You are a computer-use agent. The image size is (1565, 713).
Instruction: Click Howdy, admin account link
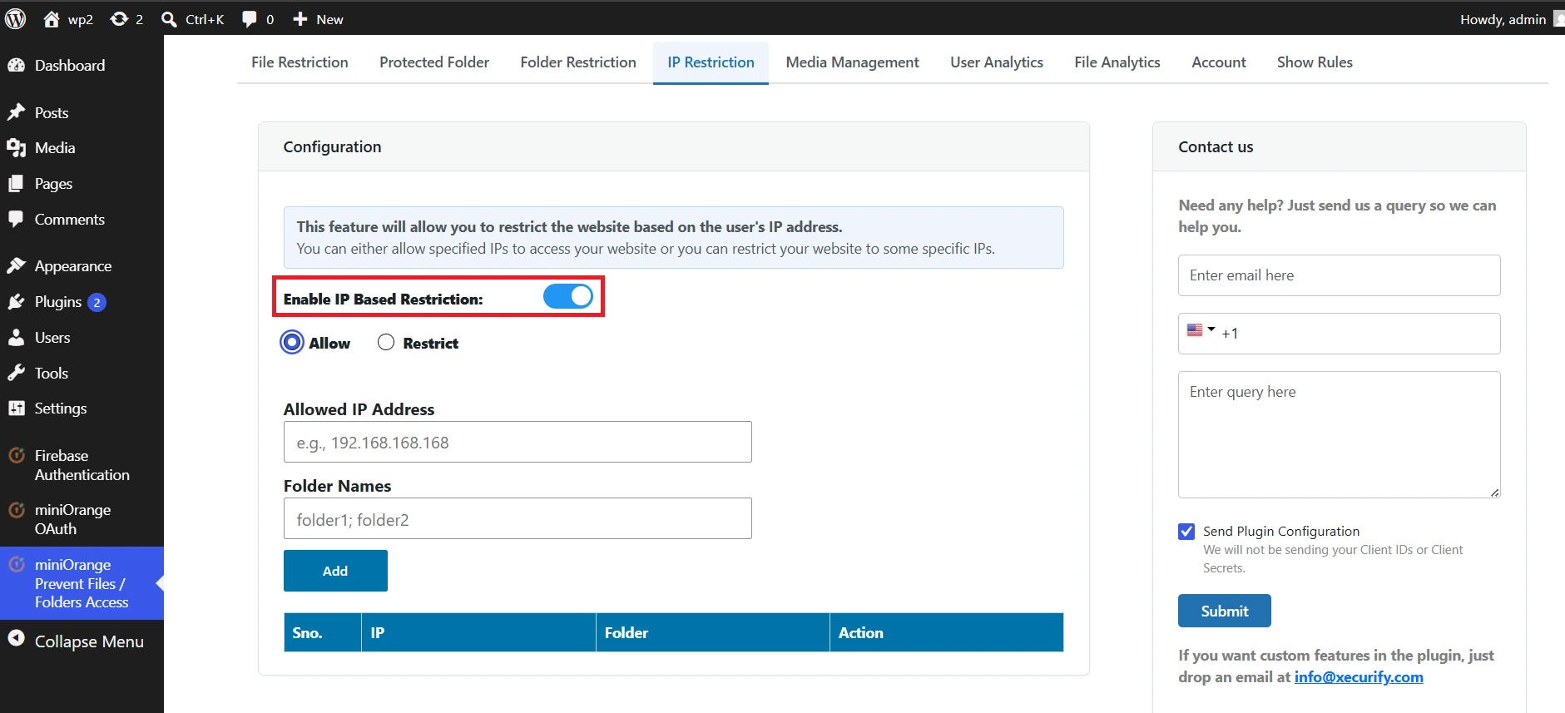(x=1503, y=19)
